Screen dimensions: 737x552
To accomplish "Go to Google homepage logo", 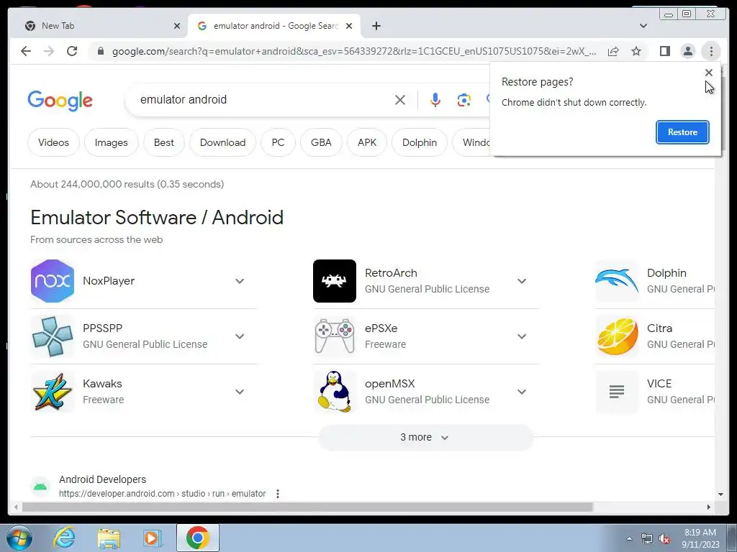I will (x=60, y=101).
